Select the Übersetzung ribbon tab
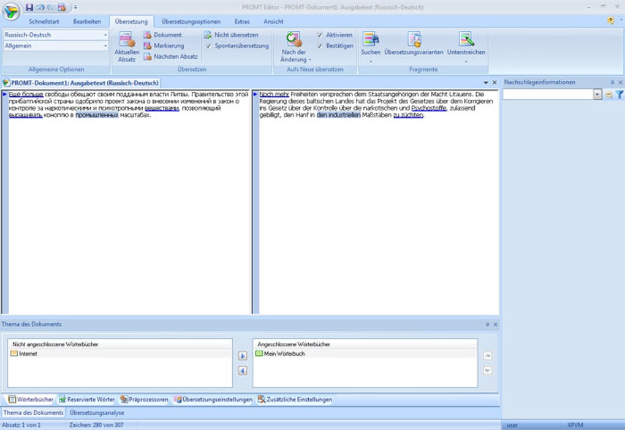Viewport: 625px width, 430px height. [131, 21]
